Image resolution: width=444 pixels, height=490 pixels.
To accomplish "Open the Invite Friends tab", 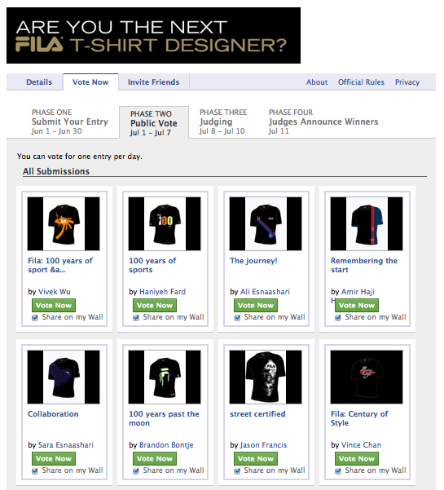I will click(154, 82).
